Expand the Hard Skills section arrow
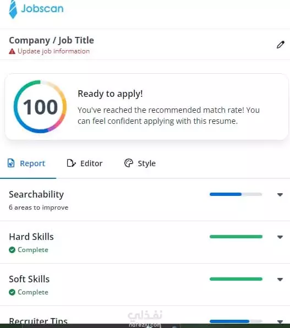The width and height of the screenshot is (290, 328). click(x=280, y=237)
